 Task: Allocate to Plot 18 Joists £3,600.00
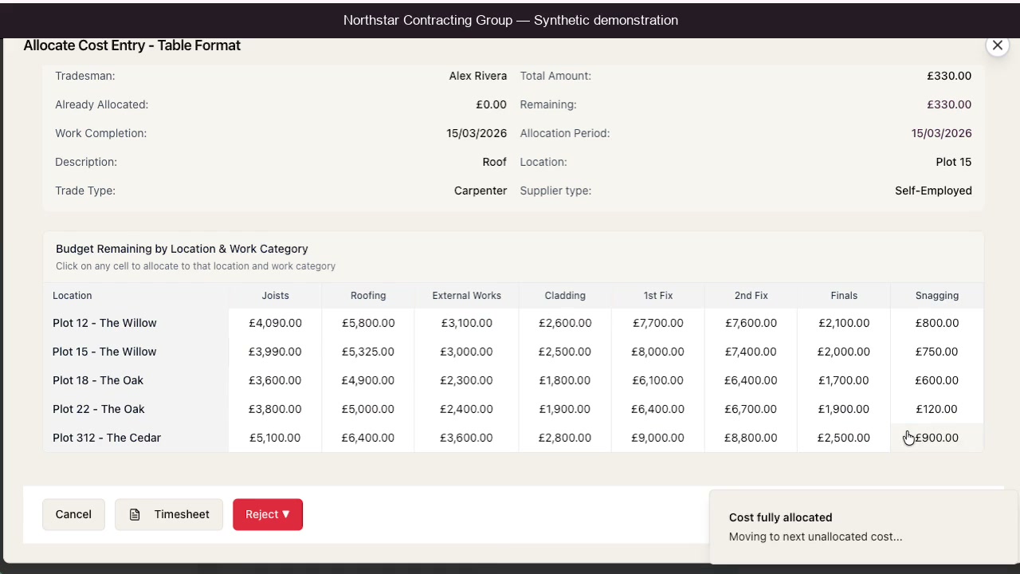click(275, 380)
